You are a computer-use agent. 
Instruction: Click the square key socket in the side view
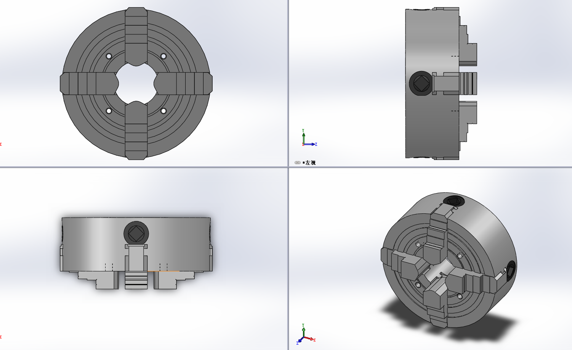421,83
